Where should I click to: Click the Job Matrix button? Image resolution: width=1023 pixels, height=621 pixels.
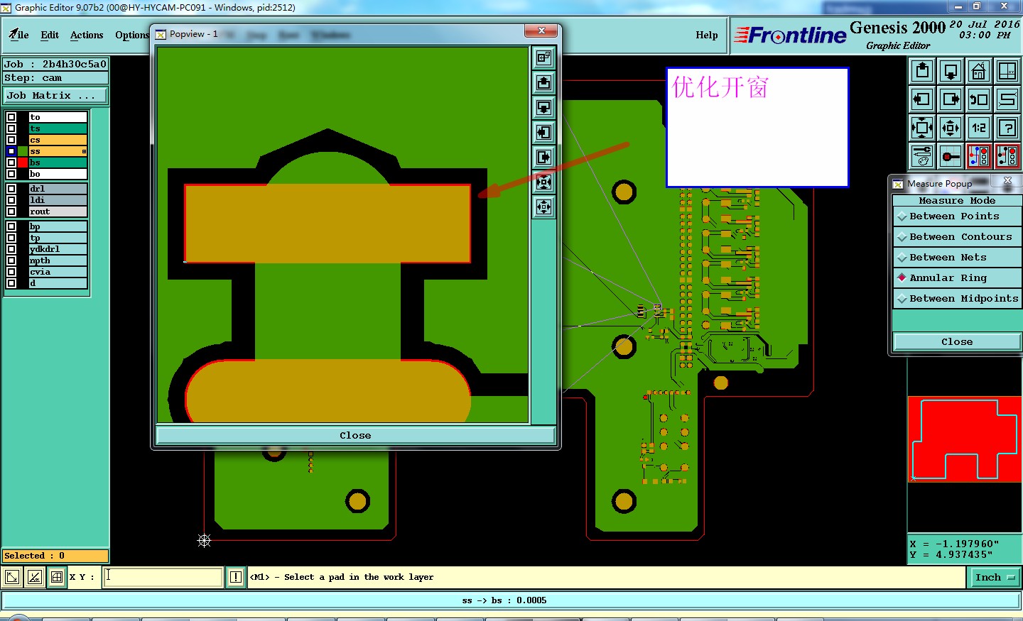click(x=55, y=95)
